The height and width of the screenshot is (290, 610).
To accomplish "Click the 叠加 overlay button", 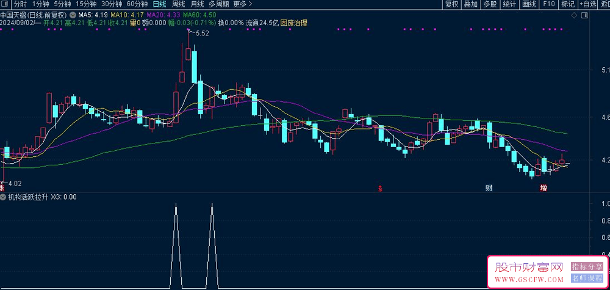I will pyautogui.click(x=471, y=4).
